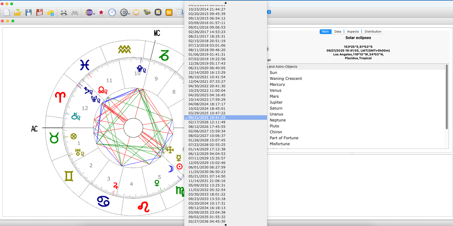
Task: Select eclipse date 08/12/2026 17:45:55
Action: [x=207, y=127]
